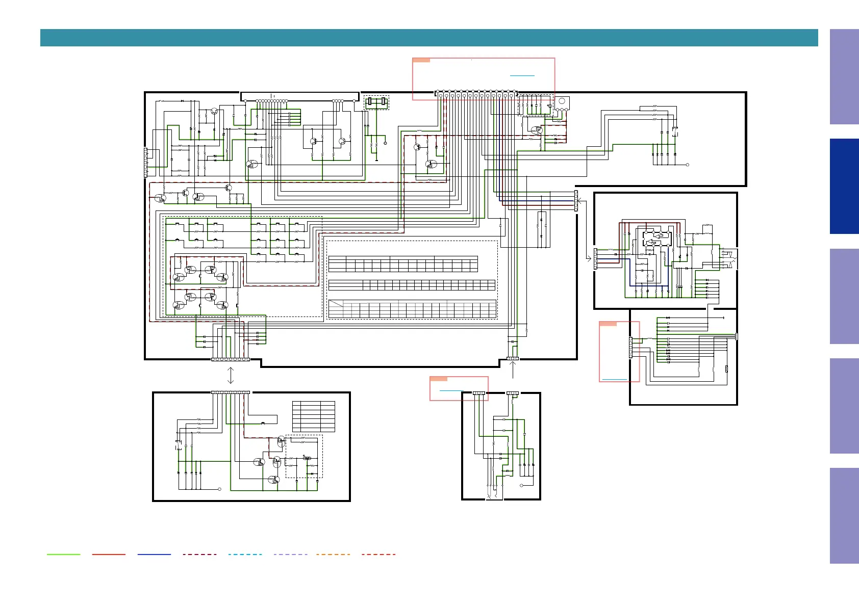Click the round sensor symbol in the square box

[x=562, y=101]
